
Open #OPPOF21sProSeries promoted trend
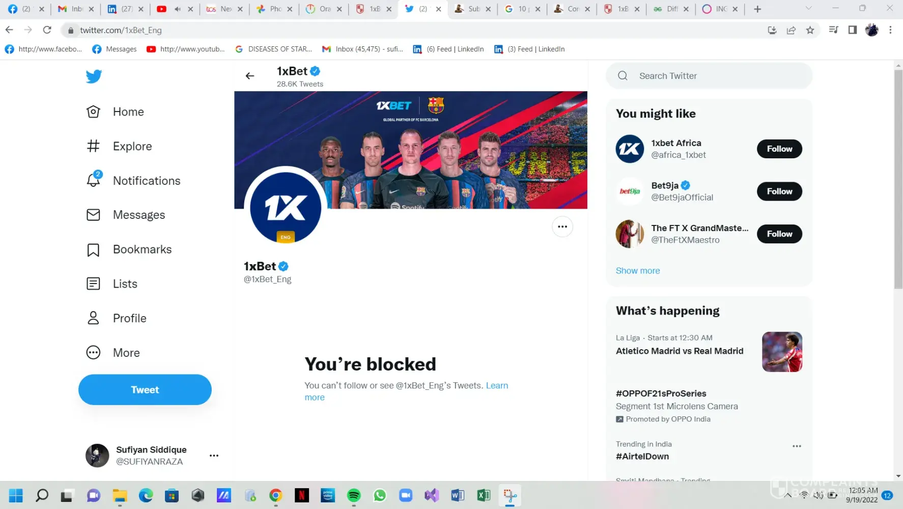click(x=661, y=393)
